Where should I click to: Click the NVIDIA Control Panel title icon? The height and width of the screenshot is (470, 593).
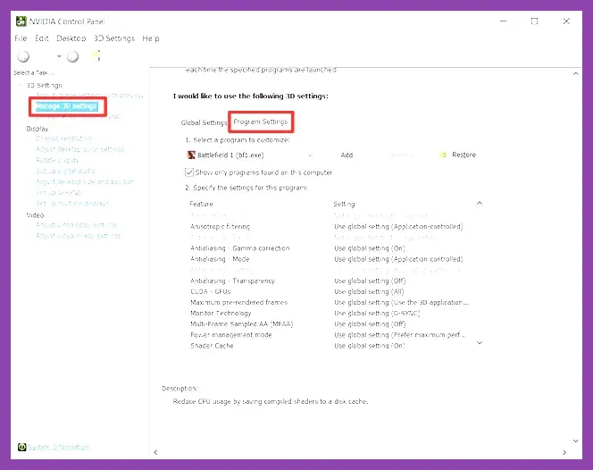pos(21,21)
